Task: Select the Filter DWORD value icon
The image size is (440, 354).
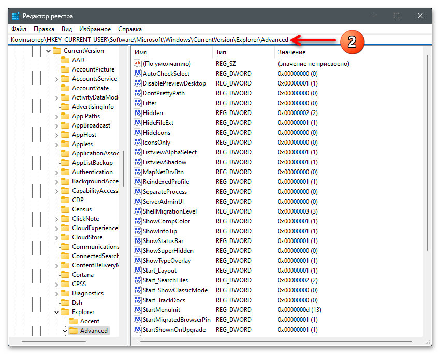Action: coord(138,103)
